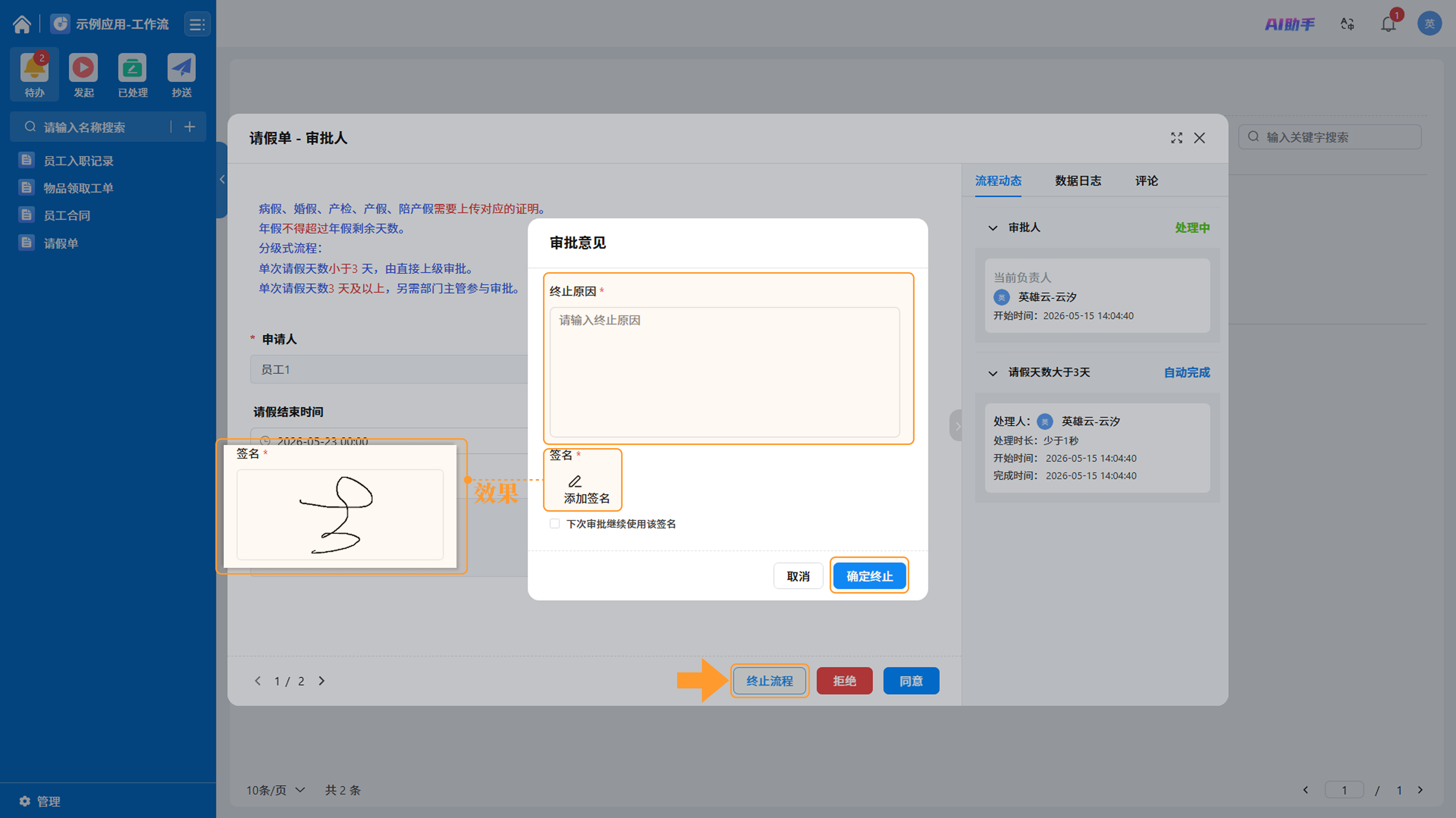The width and height of the screenshot is (1456, 818).
Task: Open the user avatar 英 menu
Action: [1429, 24]
